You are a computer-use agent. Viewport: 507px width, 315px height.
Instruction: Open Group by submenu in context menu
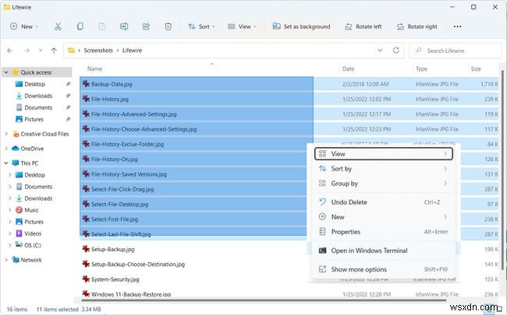click(384, 184)
